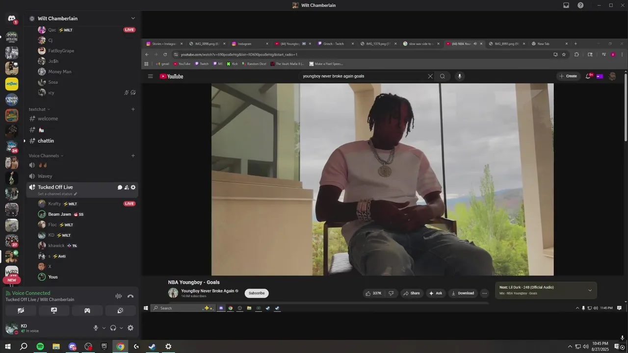Screen dimensions: 628x353
Task: Click the YouTube search magnifier button
Action: coord(442,76)
